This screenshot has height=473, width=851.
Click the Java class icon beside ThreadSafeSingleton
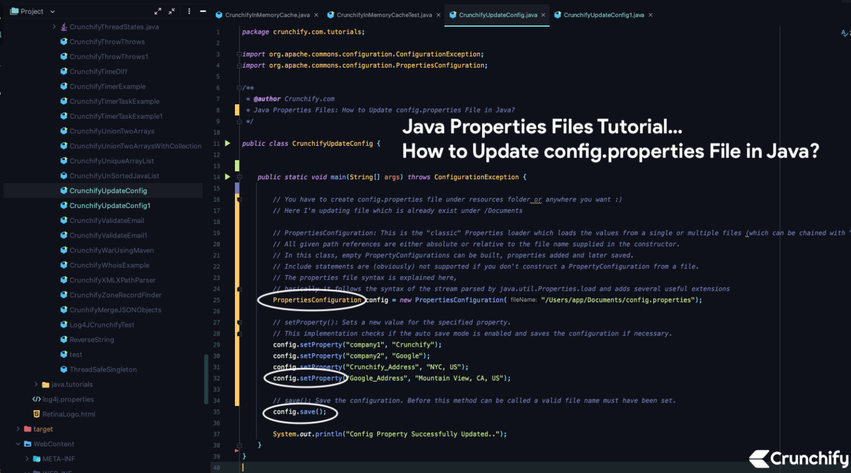[x=64, y=369]
